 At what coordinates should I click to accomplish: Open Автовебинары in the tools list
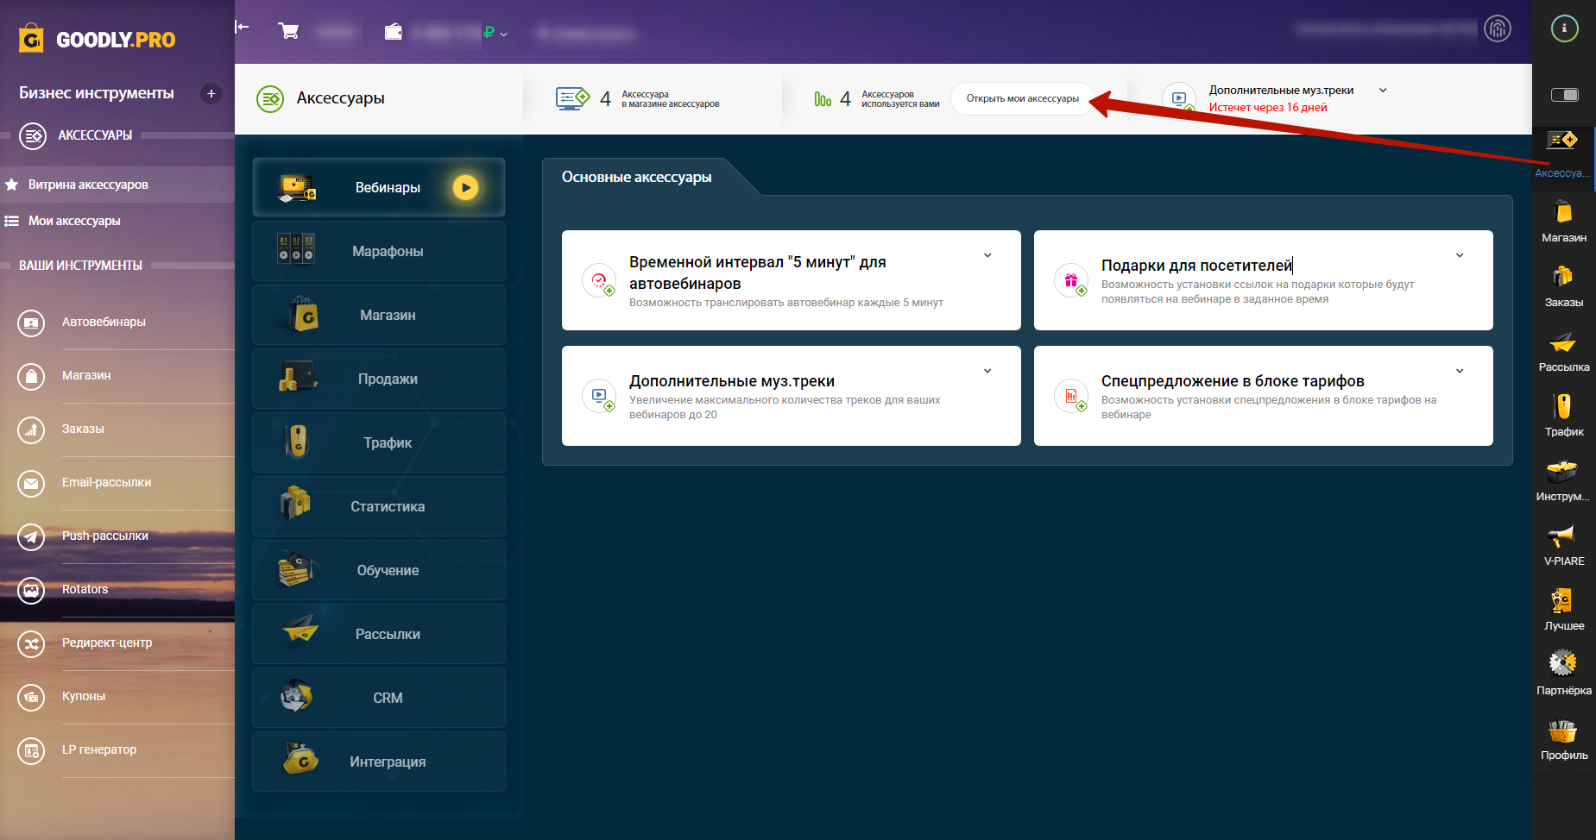click(104, 322)
